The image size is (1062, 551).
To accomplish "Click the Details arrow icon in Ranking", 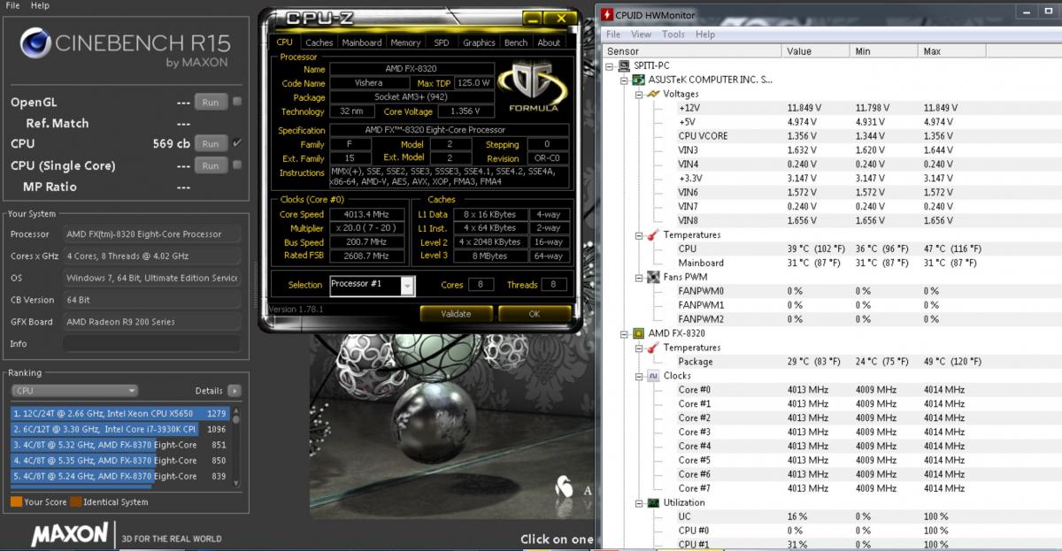I will 234,390.
